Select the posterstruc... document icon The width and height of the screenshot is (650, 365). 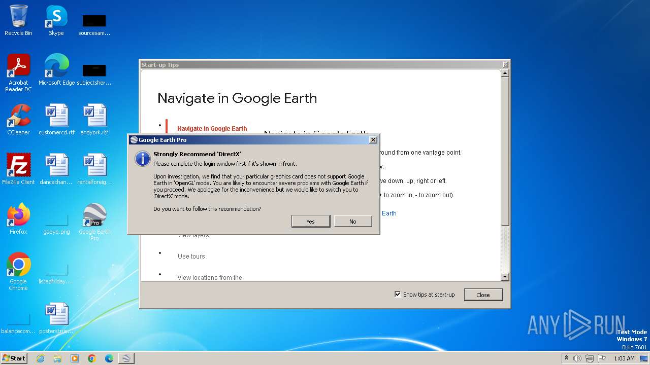point(56,318)
